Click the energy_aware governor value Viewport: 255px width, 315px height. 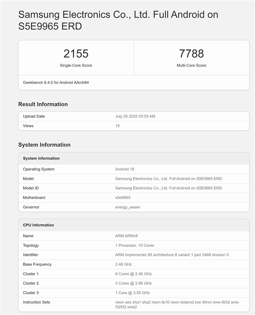pyautogui.click(x=127, y=207)
